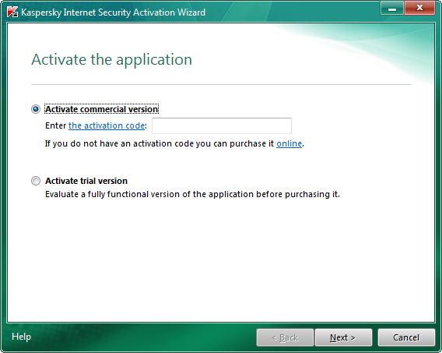Open Help in the wizard footer

(x=22, y=337)
